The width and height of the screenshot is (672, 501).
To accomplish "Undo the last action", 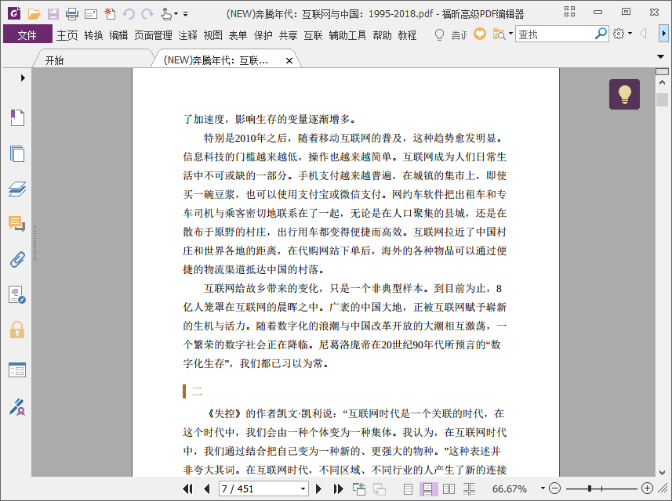I will pos(129,14).
